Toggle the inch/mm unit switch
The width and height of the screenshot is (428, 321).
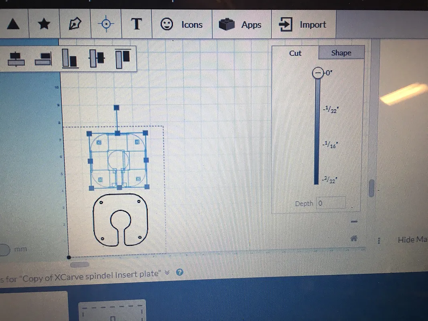4,250
